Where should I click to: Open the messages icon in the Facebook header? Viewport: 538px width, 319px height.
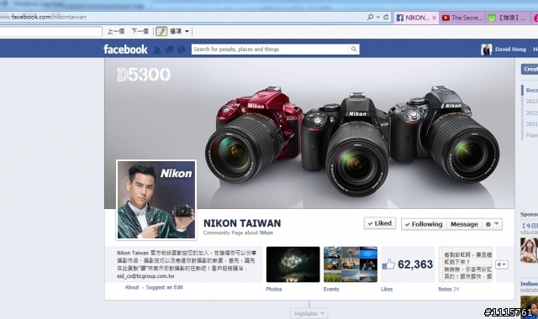[x=169, y=50]
